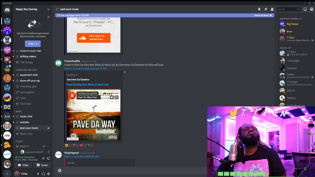The image size is (315, 177).
Task: Select BE logo server icon
Action: tap(7, 107)
